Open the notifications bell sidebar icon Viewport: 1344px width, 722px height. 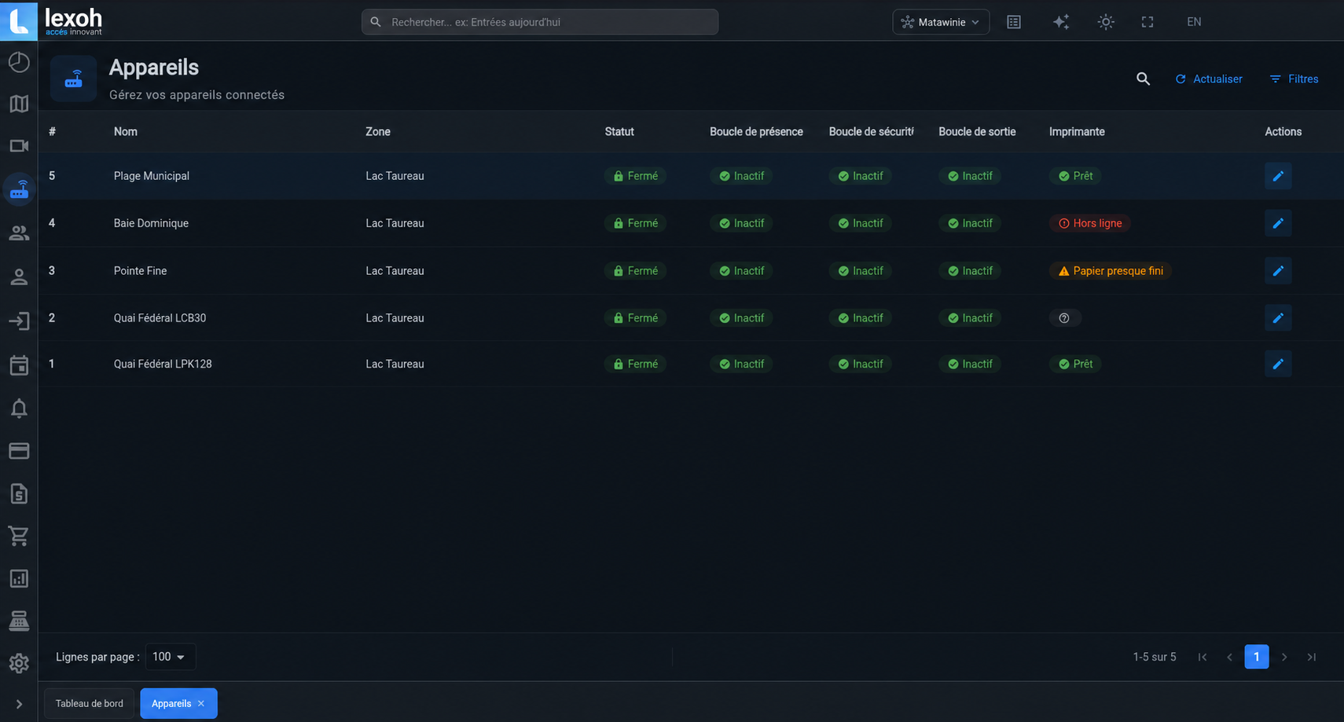coord(19,409)
